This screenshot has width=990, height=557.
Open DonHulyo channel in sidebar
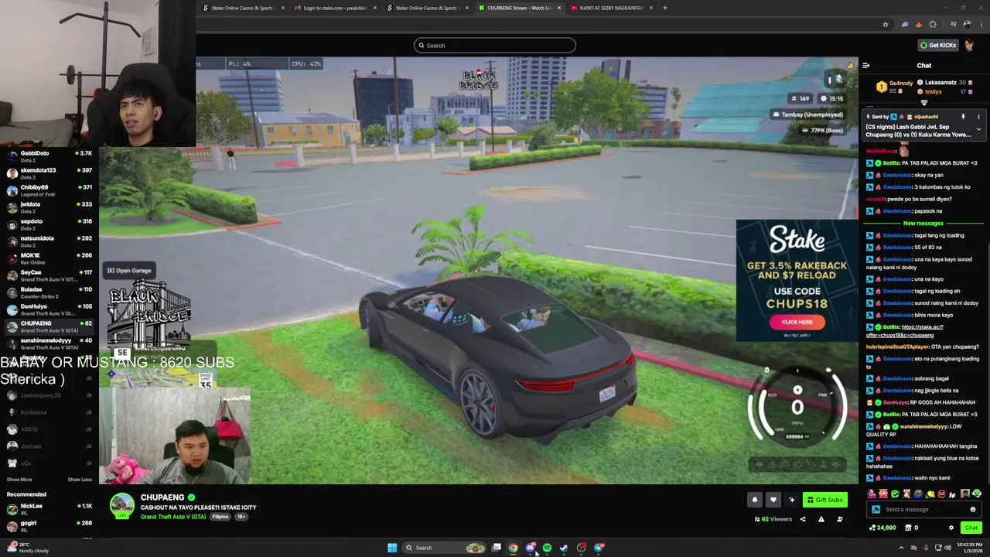point(49,309)
